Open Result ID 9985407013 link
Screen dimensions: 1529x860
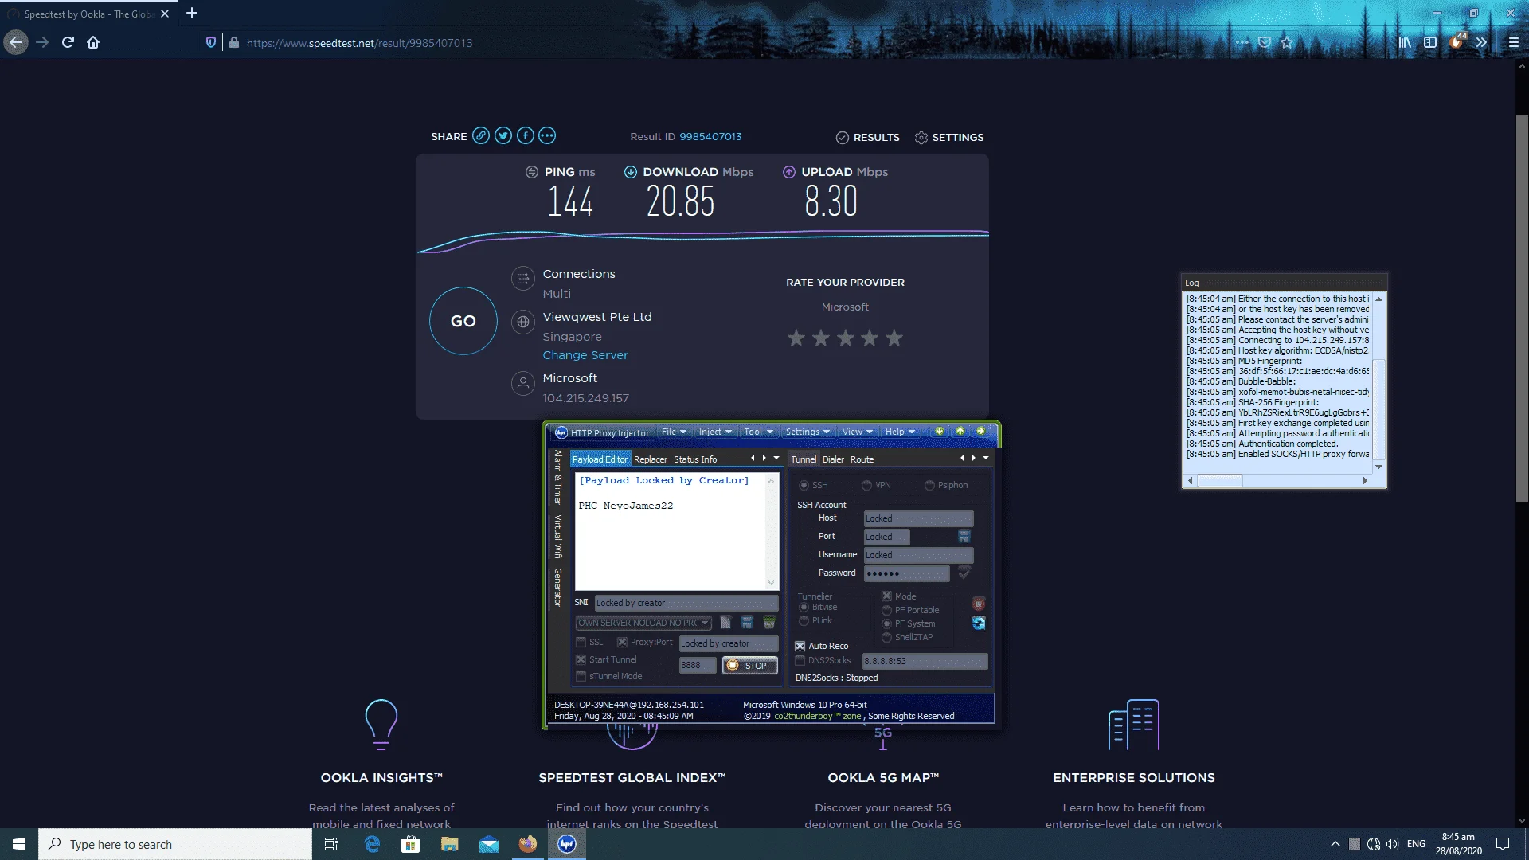click(x=710, y=137)
